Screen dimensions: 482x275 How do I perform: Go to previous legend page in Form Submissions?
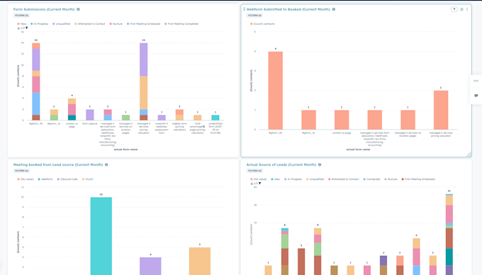[18, 28]
